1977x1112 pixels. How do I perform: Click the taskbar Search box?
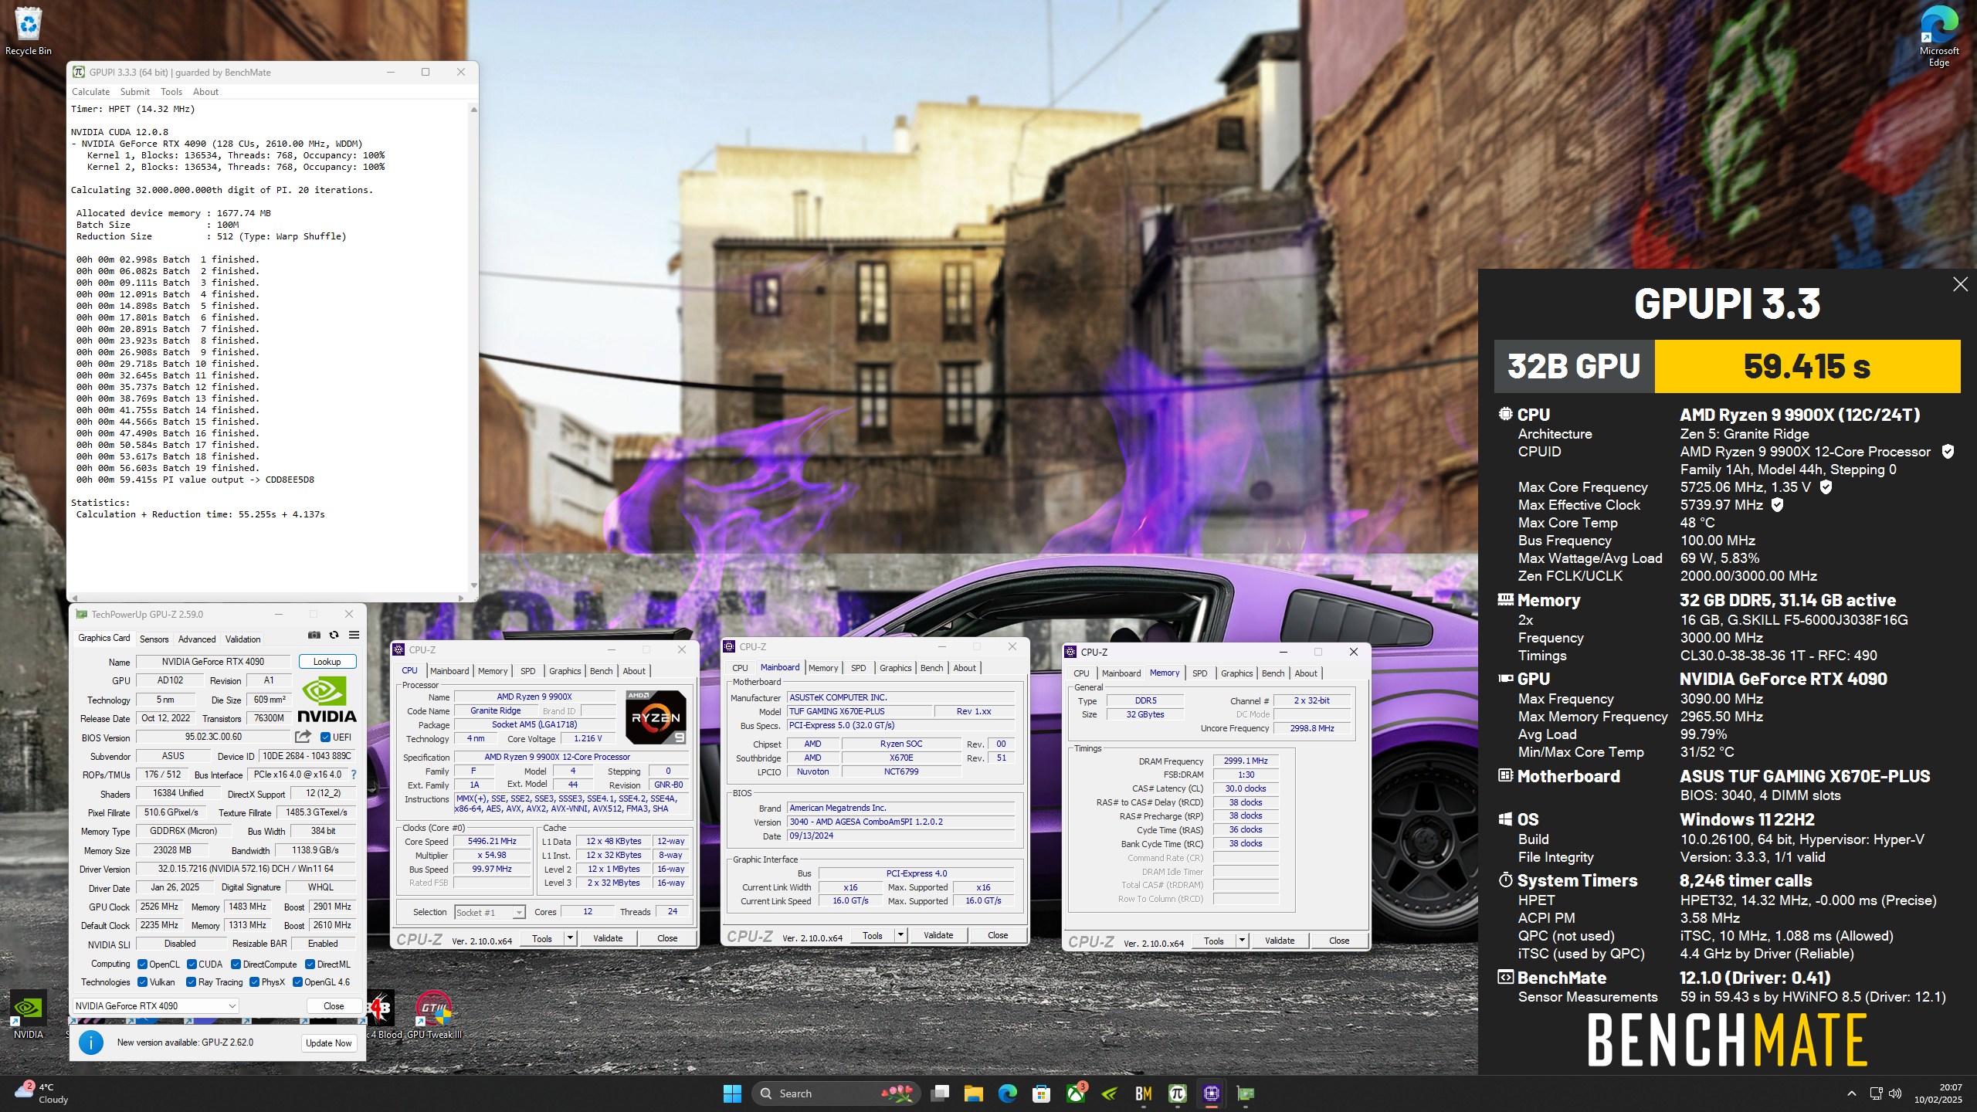(x=835, y=1093)
